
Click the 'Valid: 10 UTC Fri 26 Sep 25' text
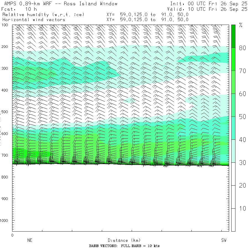click(207, 9)
